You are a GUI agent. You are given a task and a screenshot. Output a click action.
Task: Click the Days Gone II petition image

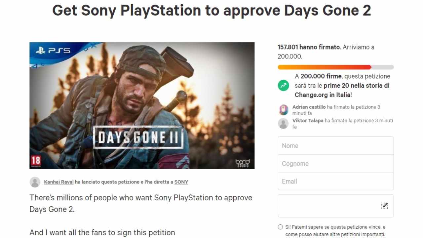[142, 105]
